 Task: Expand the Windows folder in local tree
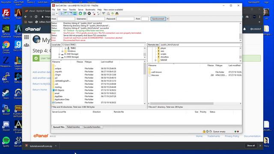point(63,51)
